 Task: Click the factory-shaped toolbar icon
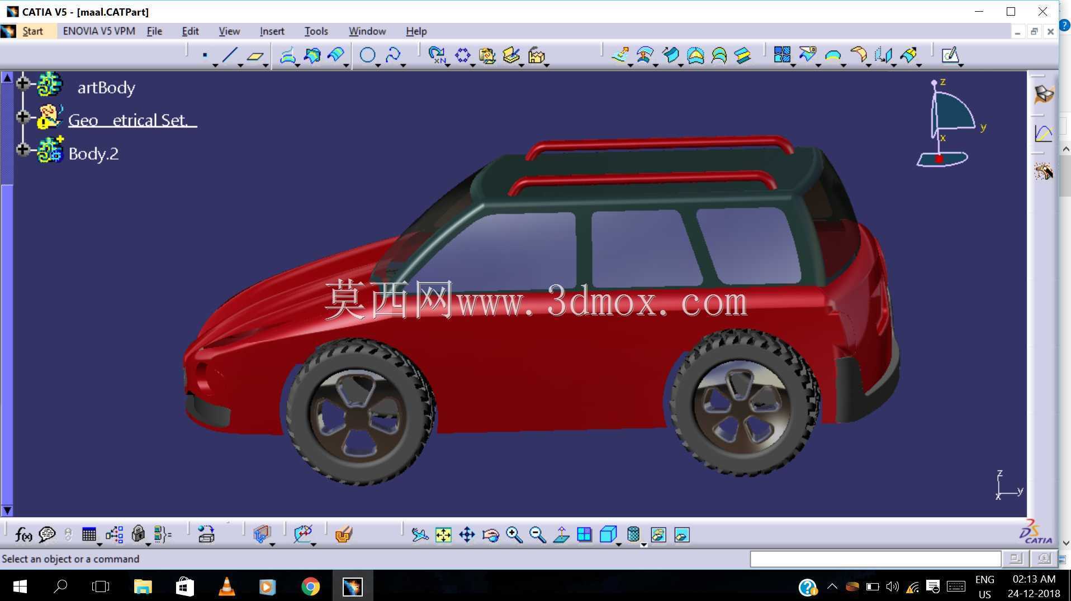[537, 55]
